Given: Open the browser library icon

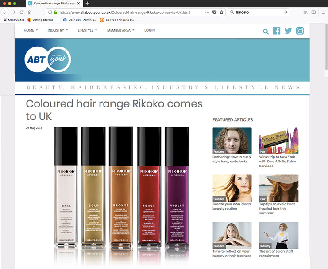Looking at the screenshot, I should coord(305,12).
